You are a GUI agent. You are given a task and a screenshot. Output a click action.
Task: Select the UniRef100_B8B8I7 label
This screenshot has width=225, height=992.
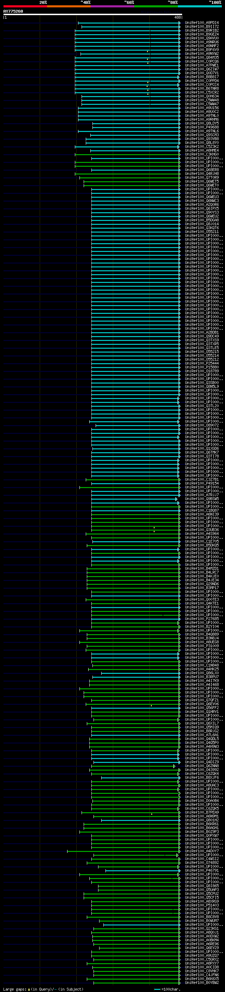click(201, 77)
